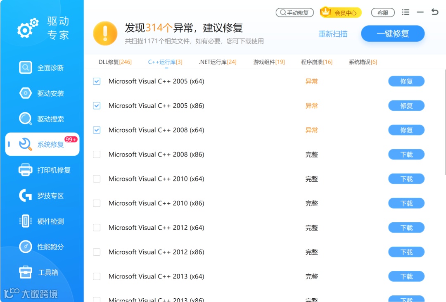Viewport: 446px width, 302px height.
Task: Download Visual C++ 2010 (x86) with 下载
Action: (x=406, y=203)
